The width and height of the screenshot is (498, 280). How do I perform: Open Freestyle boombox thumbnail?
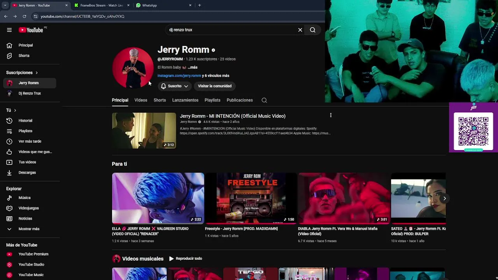click(251, 198)
